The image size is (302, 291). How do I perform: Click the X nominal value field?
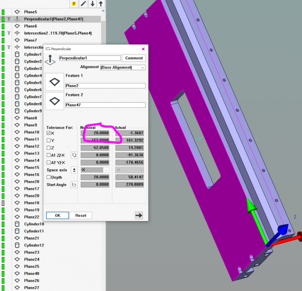95,133
